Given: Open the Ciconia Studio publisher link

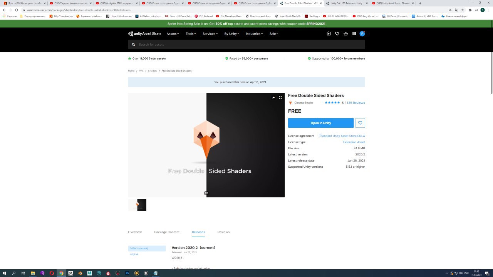Looking at the screenshot, I should click(x=304, y=103).
